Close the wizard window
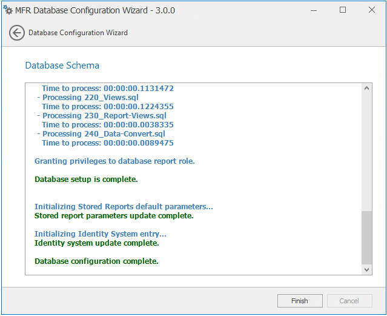This screenshot has height=316, width=387. [x=372, y=10]
